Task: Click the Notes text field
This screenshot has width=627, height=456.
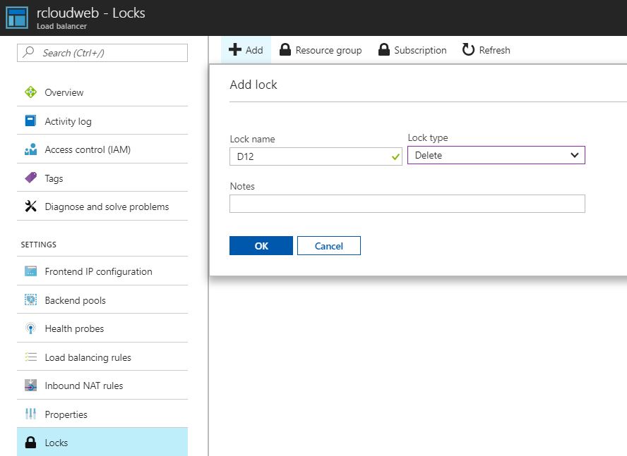Action: [x=407, y=204]
